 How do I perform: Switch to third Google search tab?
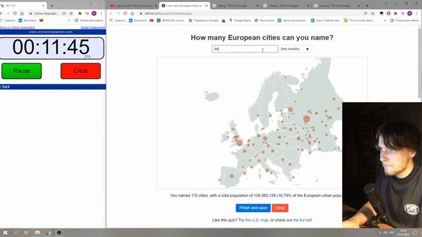tap(336, 6)
